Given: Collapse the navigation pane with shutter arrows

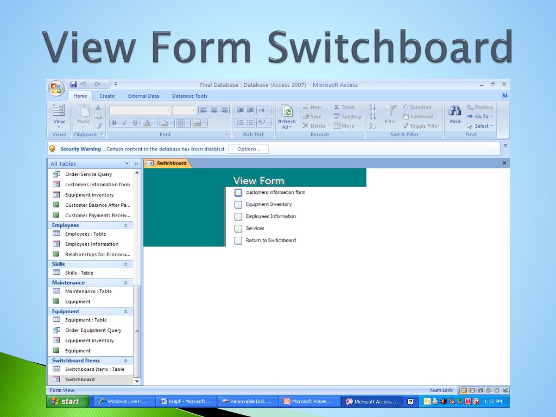Looking at the screenshot, I should 136,163.
